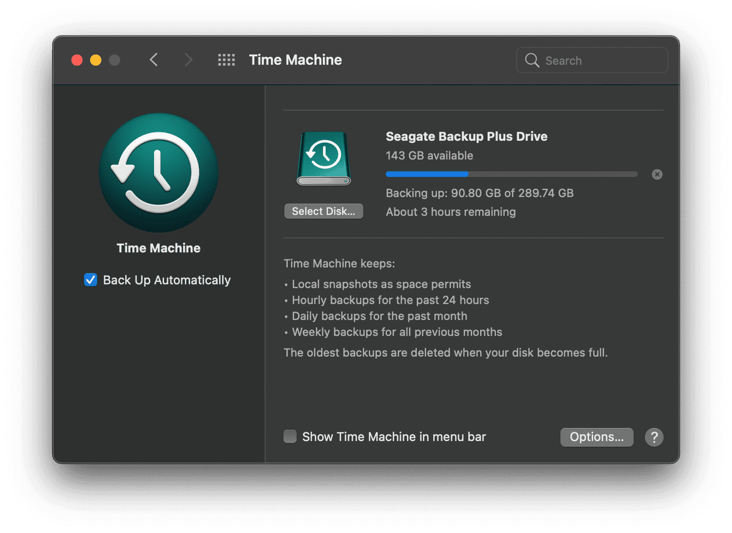
Task: Open help using the question mark icon
Action: point(654,437)
